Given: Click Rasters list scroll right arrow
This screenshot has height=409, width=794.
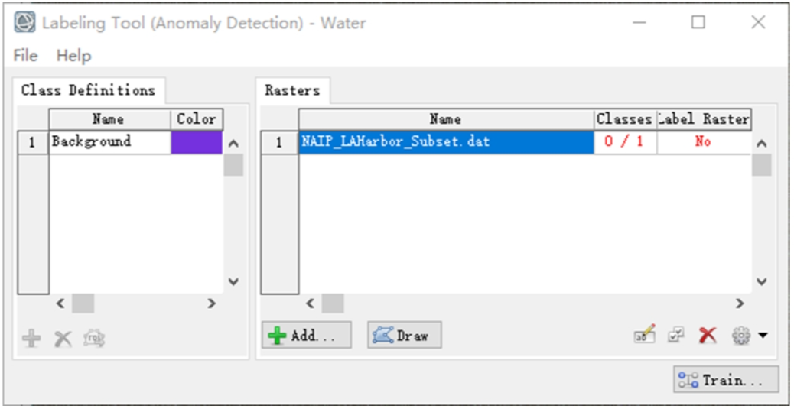Looking at the screenshot, I should pos(740,304).
